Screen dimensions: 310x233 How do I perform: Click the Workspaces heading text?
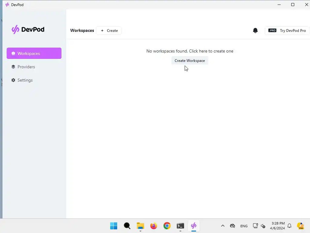(x=82, y=31)
